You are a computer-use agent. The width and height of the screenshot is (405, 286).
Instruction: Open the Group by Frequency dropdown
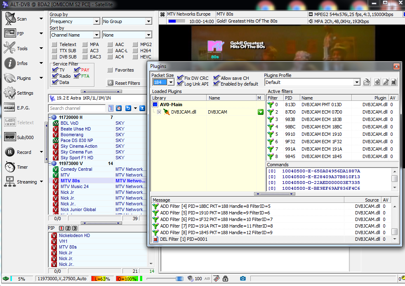(97, 21)
